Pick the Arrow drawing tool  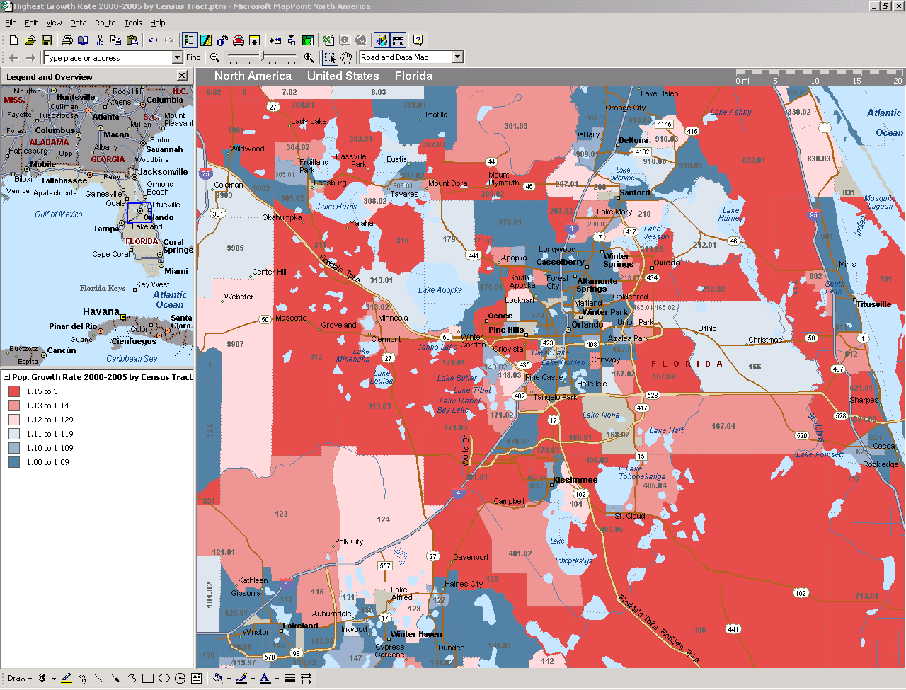tap(115, 678)
